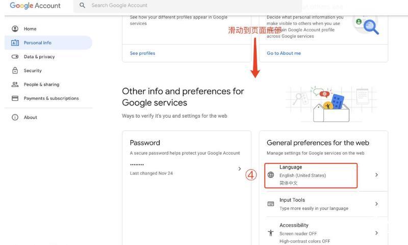Expand the Language setting chevron

coord(376,175)
